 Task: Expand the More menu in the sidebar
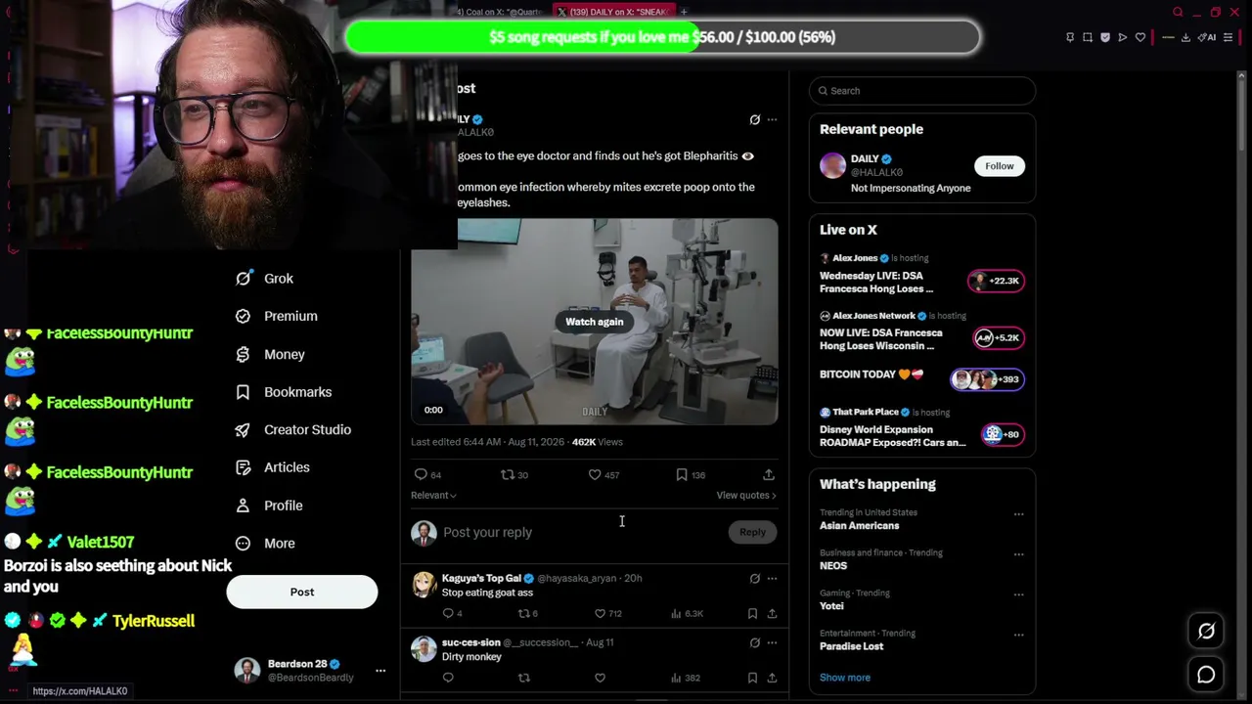(265, 543)
